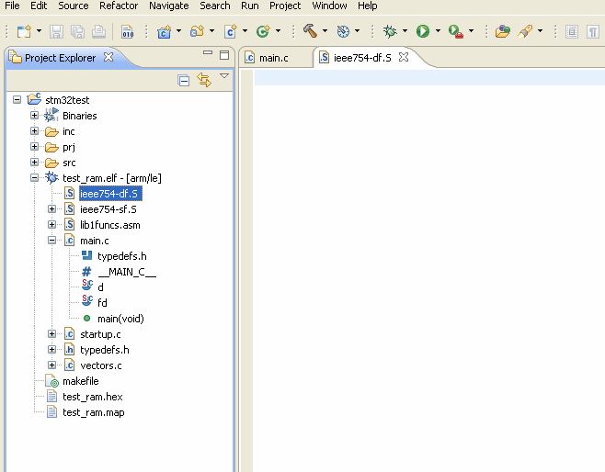The height and width of the screenshot is (472, 605).
Task: Open the Source menu
Action: pos(74,6)
